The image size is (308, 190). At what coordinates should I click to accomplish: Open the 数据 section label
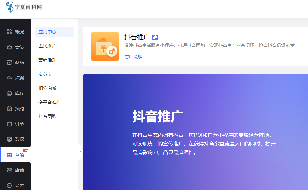coord(20,139)
